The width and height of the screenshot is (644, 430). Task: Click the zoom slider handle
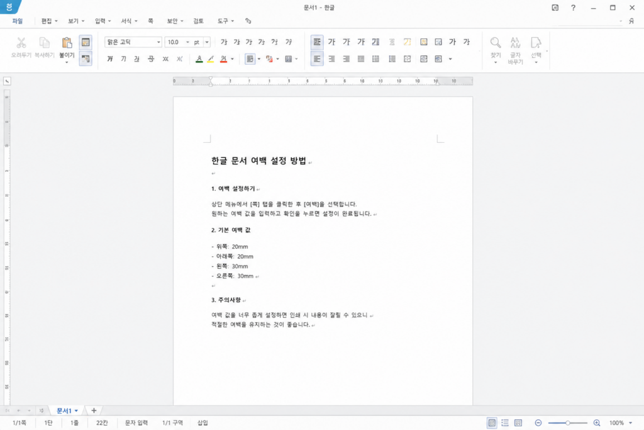point(568,422)
